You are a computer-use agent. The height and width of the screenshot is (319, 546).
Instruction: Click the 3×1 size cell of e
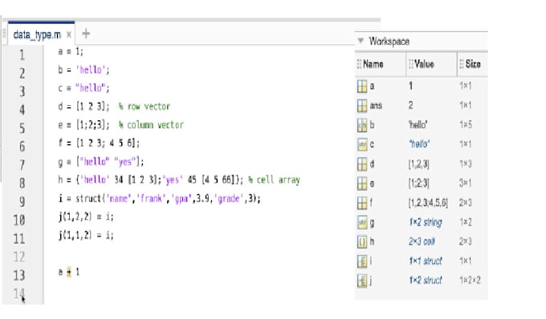[x=466, y=183]
